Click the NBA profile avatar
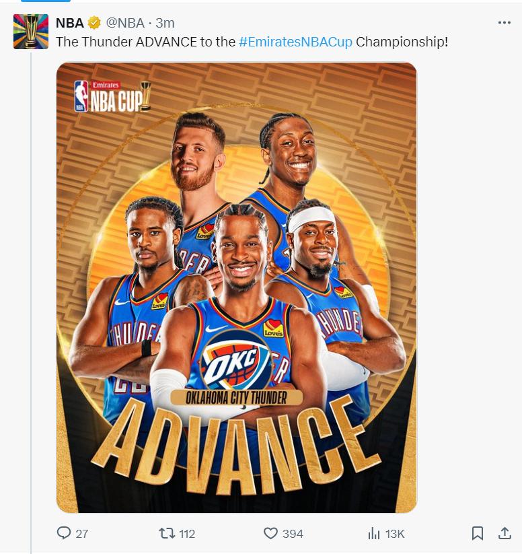The image size is (522, 554). [31, 32]
